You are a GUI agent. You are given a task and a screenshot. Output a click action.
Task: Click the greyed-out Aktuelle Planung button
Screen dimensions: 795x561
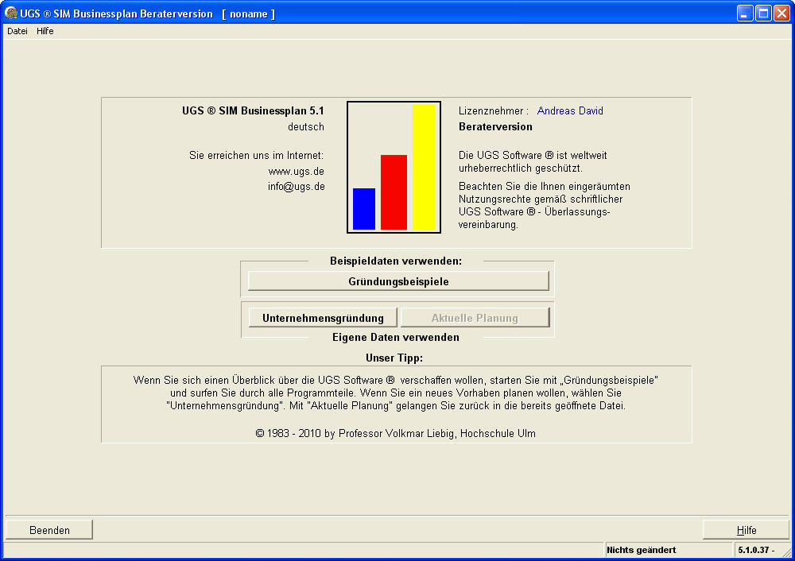click(x=475, y=318)
